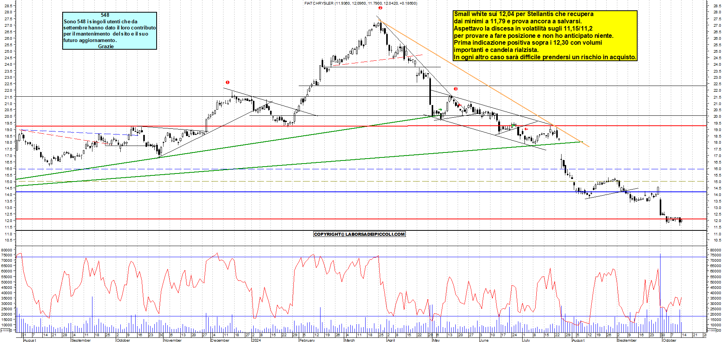The image size is (722, 342).
Task: Click line 'In ogni altro caso sarà difficile'
Action: tap(545, 57)
